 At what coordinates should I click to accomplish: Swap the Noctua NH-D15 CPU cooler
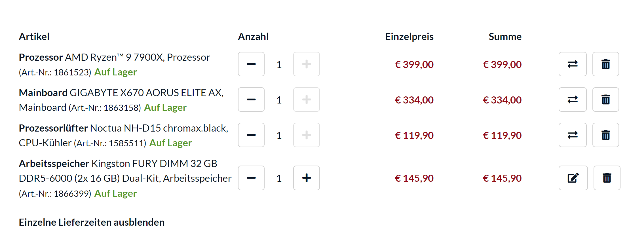pyautogui.click(x=572, y=135)
